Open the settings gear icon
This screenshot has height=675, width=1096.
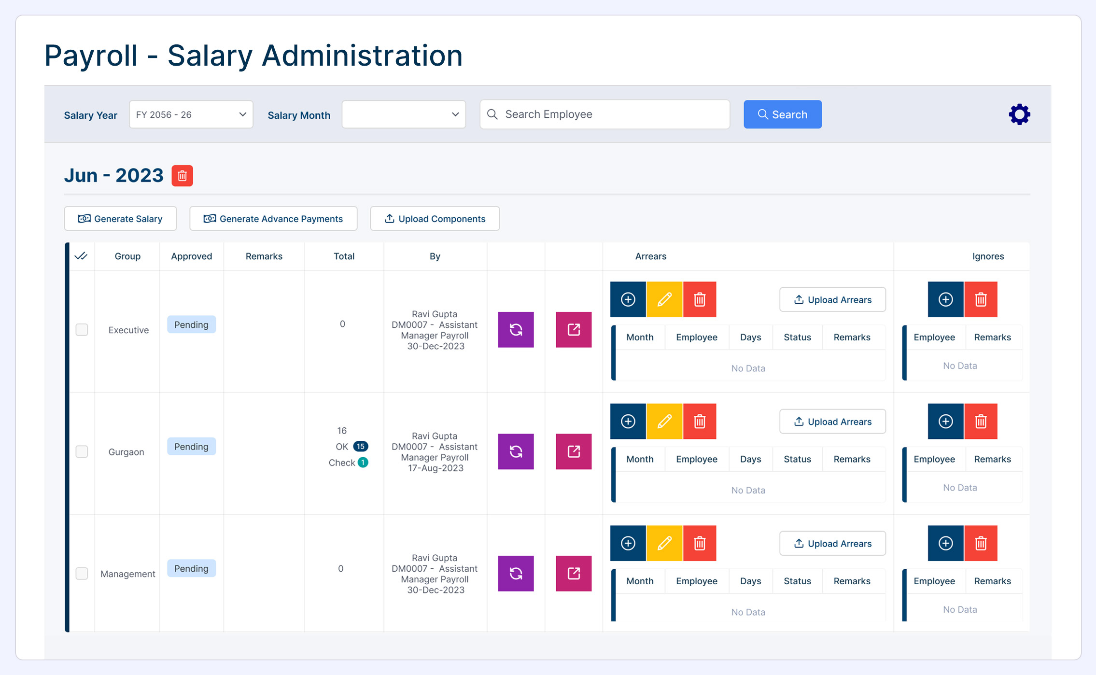(x=1019, y=114)
